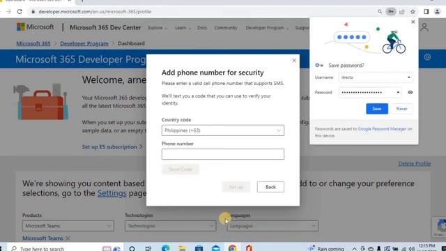Open the Settings page link
The width and height of the screenshot is (446, 251).
[111, 193]
